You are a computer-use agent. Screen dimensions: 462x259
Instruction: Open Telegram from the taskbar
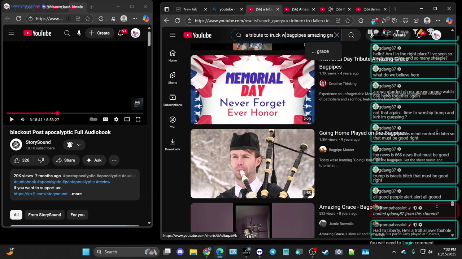click(x=273, y=252)
